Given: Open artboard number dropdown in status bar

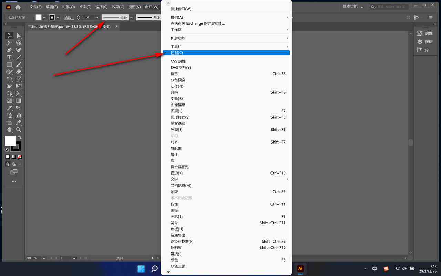Looking at the screenshot, I should tap(74, 258).
